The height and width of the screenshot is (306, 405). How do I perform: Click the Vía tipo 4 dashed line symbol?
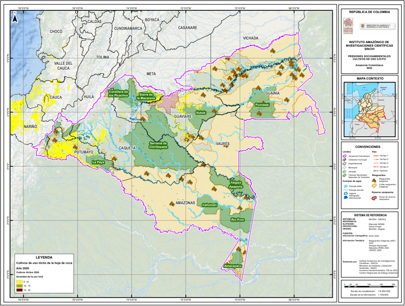[376, 167]
